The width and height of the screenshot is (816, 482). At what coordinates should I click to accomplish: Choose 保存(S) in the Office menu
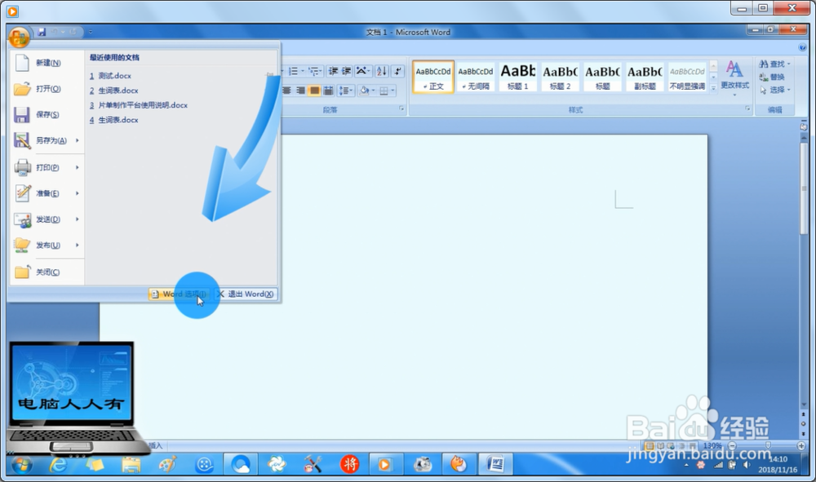[48, 114]
